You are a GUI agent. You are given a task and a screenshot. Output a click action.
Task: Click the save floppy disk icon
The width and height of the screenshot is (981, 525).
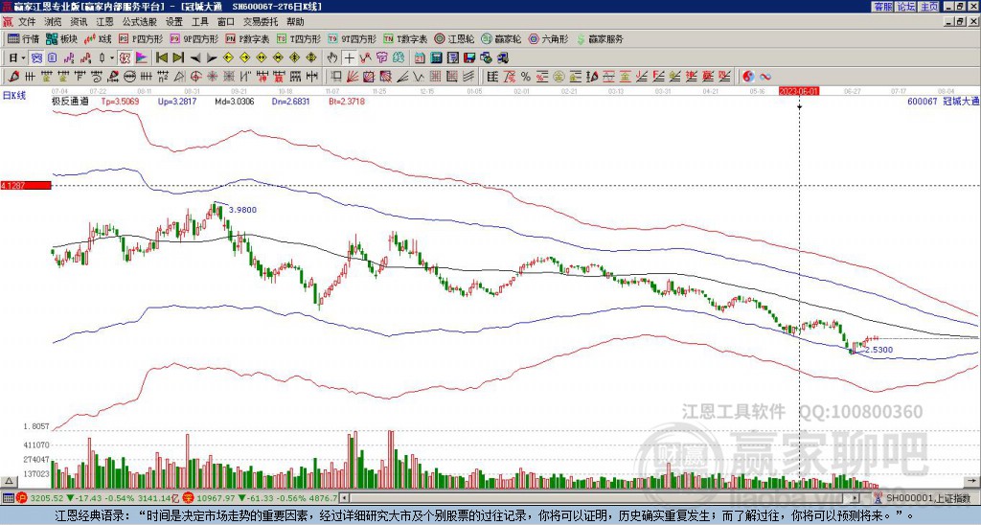click(469, 57)
